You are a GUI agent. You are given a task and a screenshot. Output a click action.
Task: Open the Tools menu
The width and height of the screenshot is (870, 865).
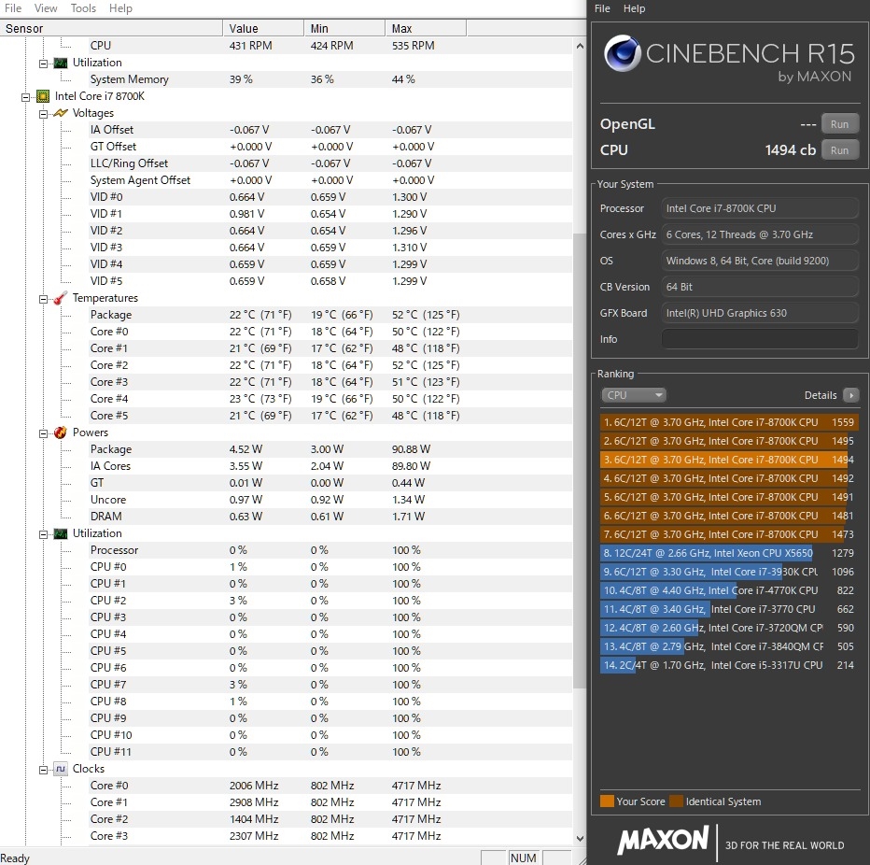(x=83, y=8)
